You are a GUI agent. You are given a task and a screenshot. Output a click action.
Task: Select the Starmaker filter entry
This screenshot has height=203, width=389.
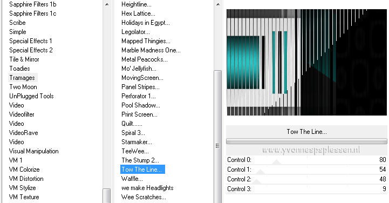click(137, 142)
